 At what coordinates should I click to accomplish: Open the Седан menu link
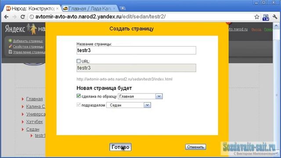click(x=32, y=129)
